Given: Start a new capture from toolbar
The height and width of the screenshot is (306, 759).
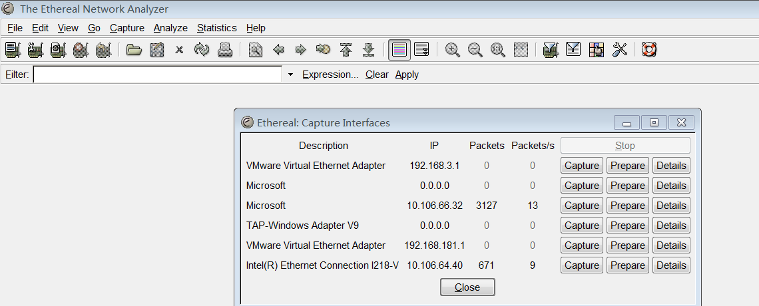Looking at the screenshot, I should [x=58, y=50].
